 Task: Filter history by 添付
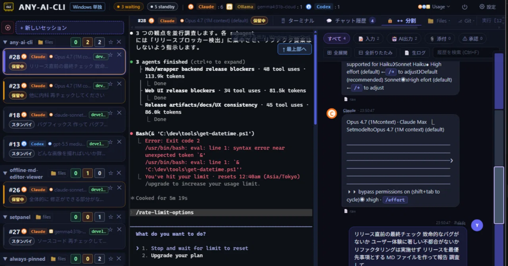coord(440,39)
